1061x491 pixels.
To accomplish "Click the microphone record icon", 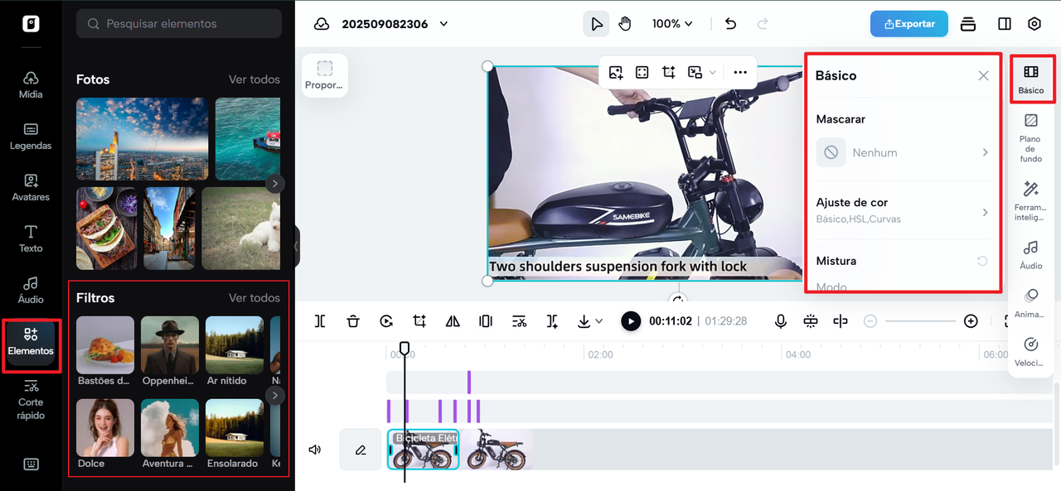I will click(x=780, y=321).
